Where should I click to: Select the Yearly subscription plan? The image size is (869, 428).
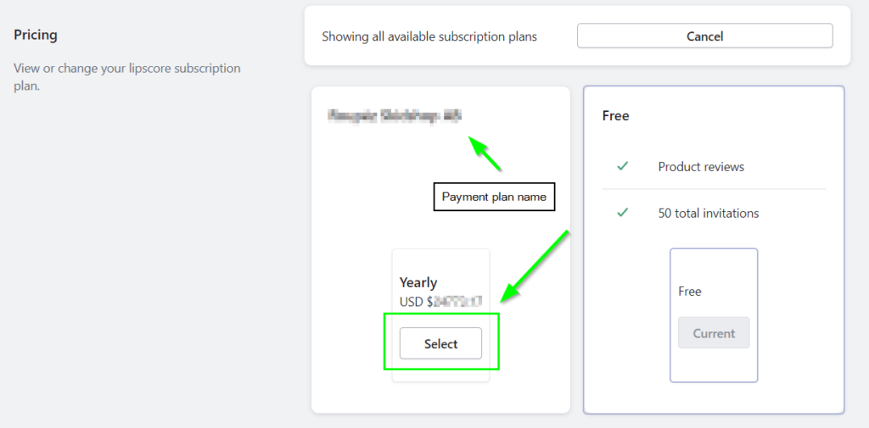440,343
